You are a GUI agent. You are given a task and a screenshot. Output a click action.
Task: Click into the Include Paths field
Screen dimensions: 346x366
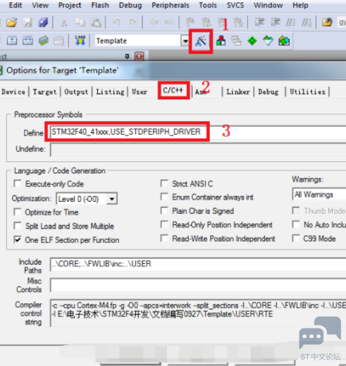197,264
